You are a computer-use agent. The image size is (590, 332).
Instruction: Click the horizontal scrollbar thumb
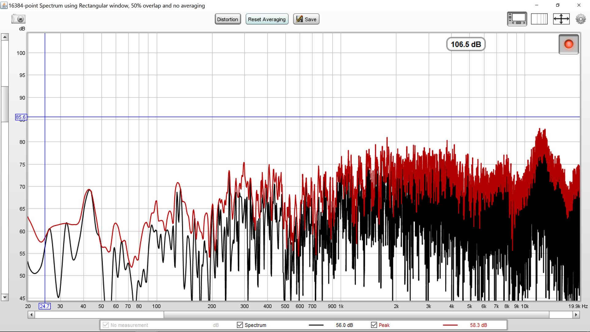pos(356,315)
